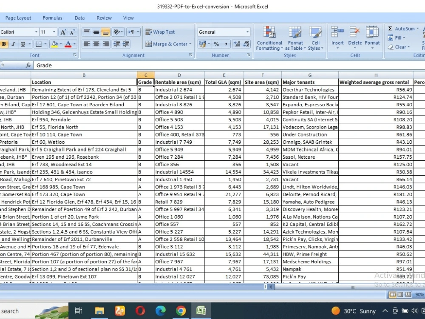Toggle underline formatting
425x319 pixels.
pyautogui.click(x=23, y=44)
